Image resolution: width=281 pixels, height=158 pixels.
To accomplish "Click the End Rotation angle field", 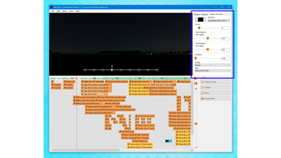I will pos(225,50).
